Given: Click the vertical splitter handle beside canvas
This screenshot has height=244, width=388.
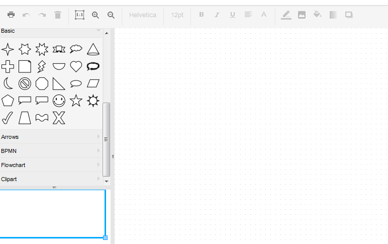Looking at the screenshot, I should point(113,156).
